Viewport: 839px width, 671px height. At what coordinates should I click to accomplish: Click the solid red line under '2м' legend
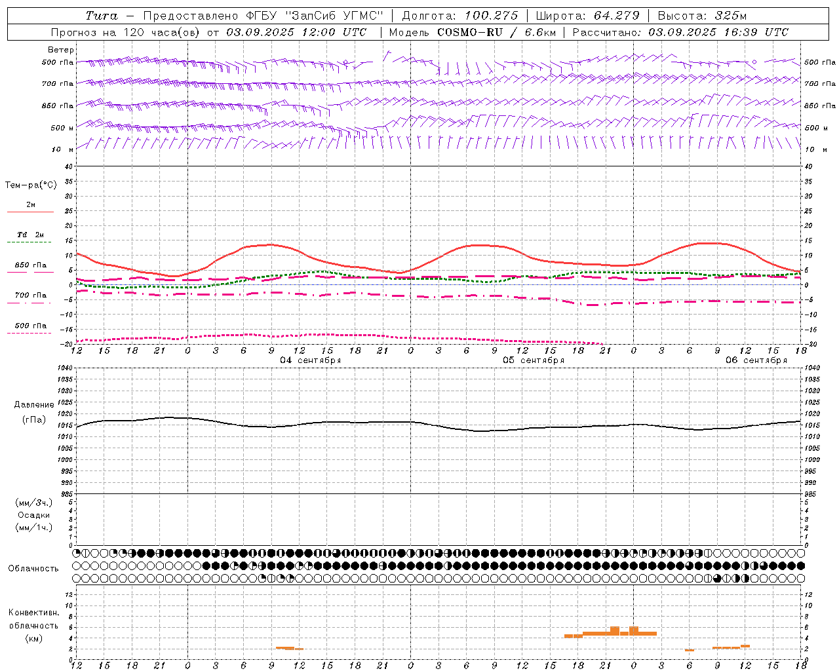(x=30, y=212)
